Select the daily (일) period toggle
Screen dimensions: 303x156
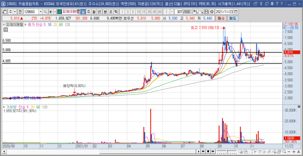tap(83, 12)
